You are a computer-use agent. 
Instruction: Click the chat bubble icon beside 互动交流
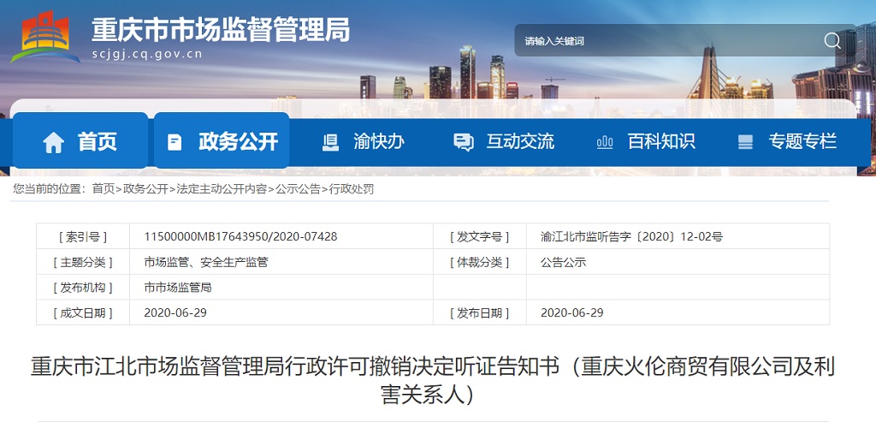click(x=463, y=142)
